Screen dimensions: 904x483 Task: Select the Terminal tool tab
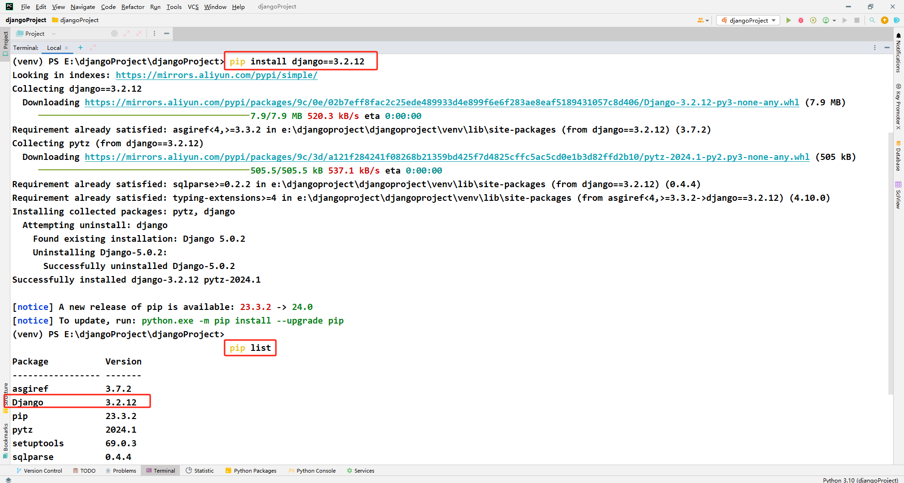(x=161, y=470)
